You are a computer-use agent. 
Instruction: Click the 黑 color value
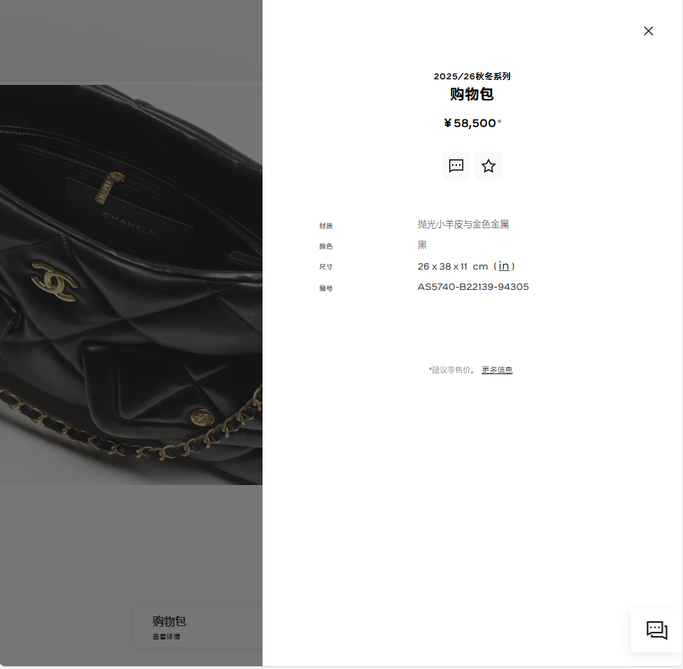[x=422, y=245]
